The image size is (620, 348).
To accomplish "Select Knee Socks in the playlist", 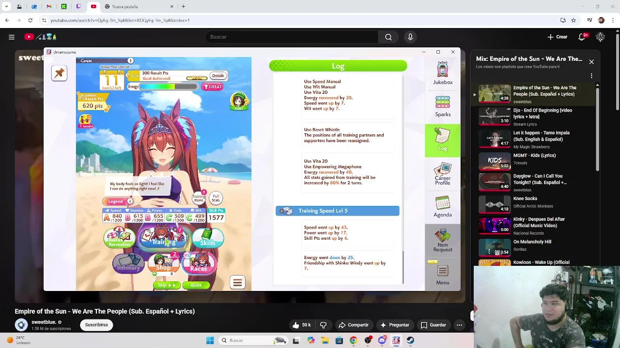I will click(535, 205).
